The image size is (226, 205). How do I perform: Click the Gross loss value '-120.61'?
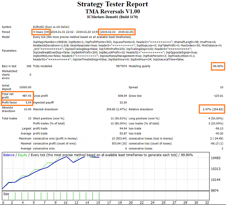click(218, 96)
